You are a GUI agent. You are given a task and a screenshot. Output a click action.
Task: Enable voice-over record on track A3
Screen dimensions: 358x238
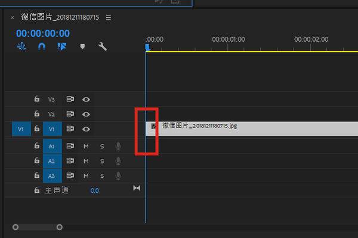coord(118,176)
